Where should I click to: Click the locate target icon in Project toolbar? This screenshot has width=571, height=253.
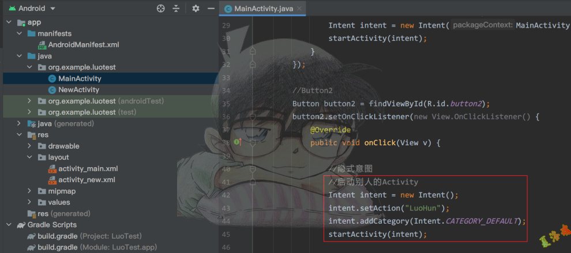[x=161, y=9]
